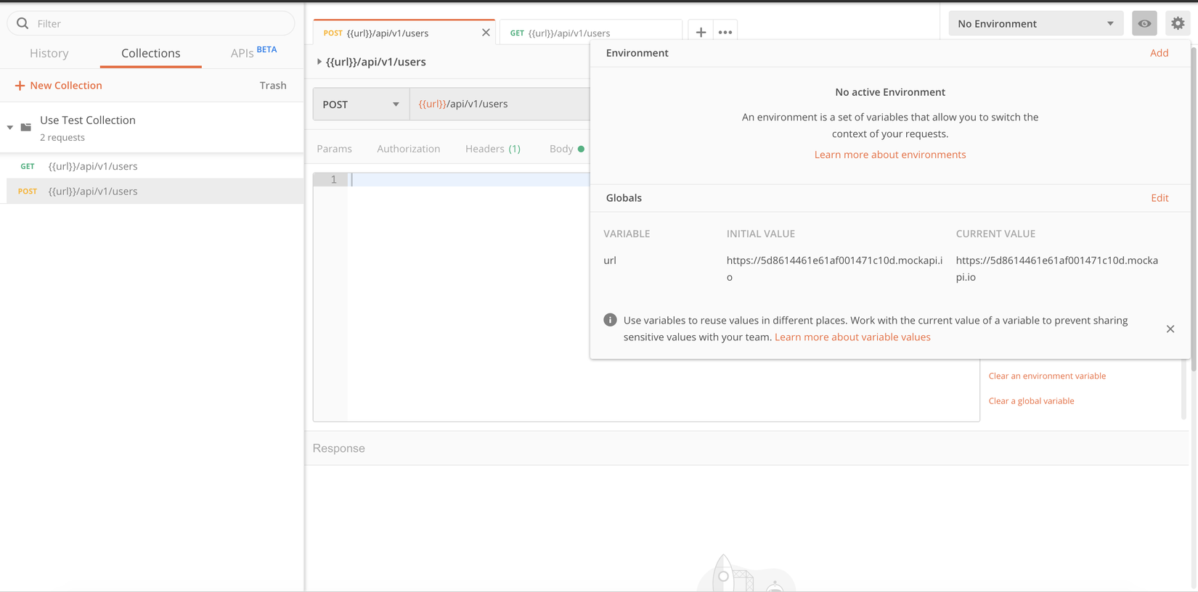
Task: Open the manage environments gear icon
Action: point(1178,24)
